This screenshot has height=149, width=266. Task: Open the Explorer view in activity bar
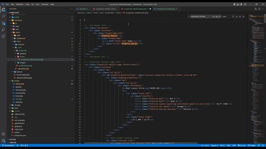tap(3, 10)
